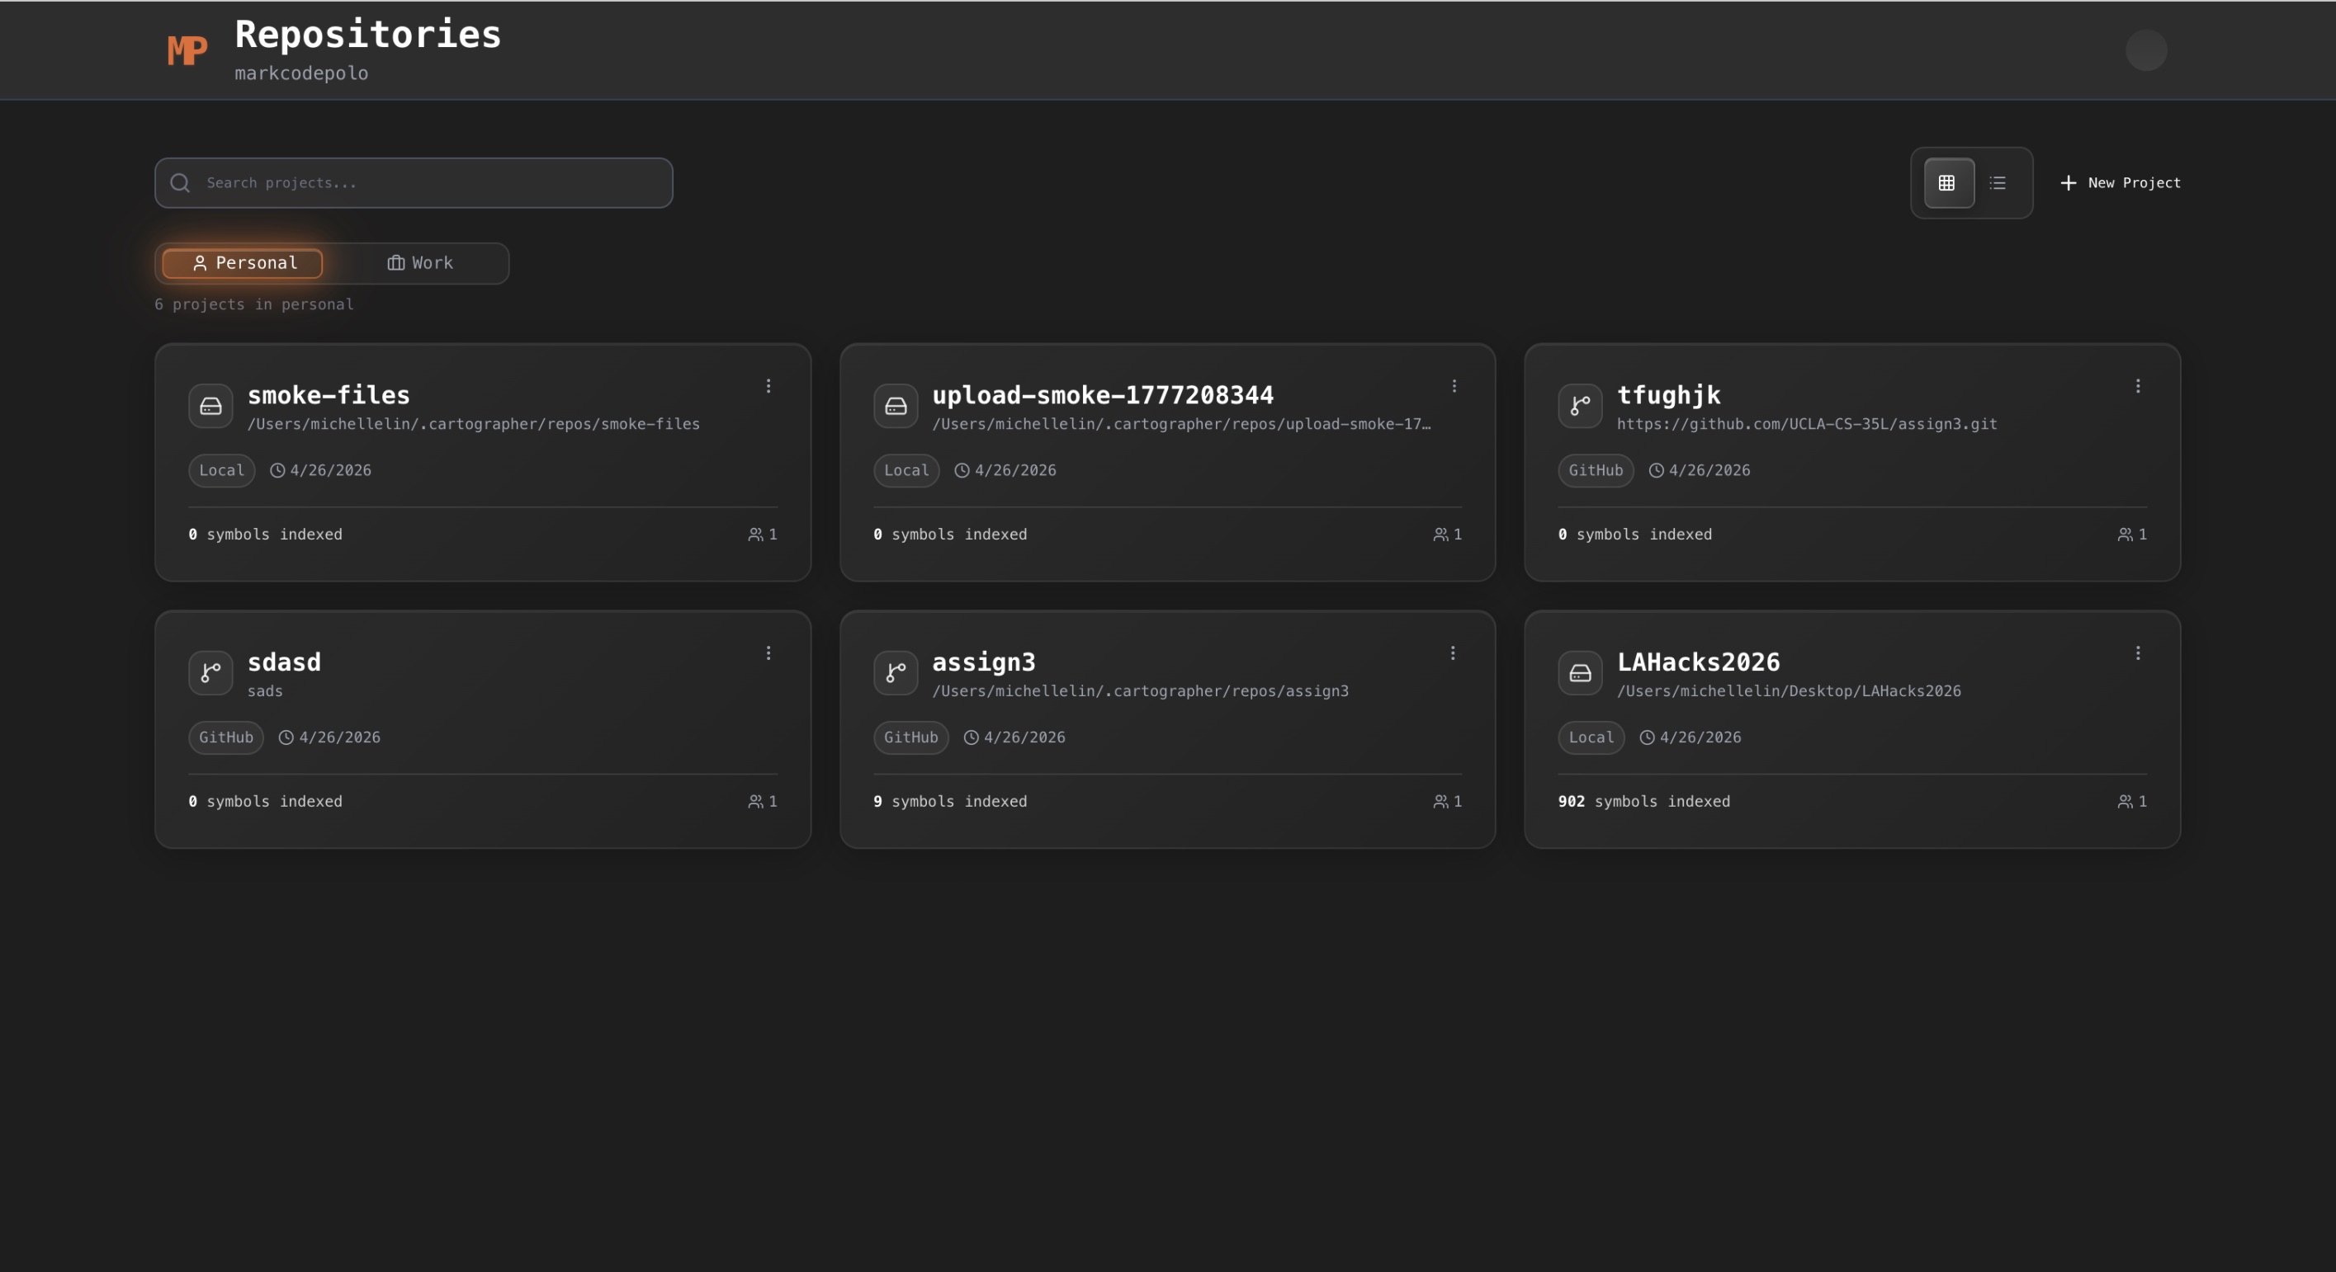Screen dimensions: 2336x1272
Task: Switch to the Work tab
Action: [420, 264]
